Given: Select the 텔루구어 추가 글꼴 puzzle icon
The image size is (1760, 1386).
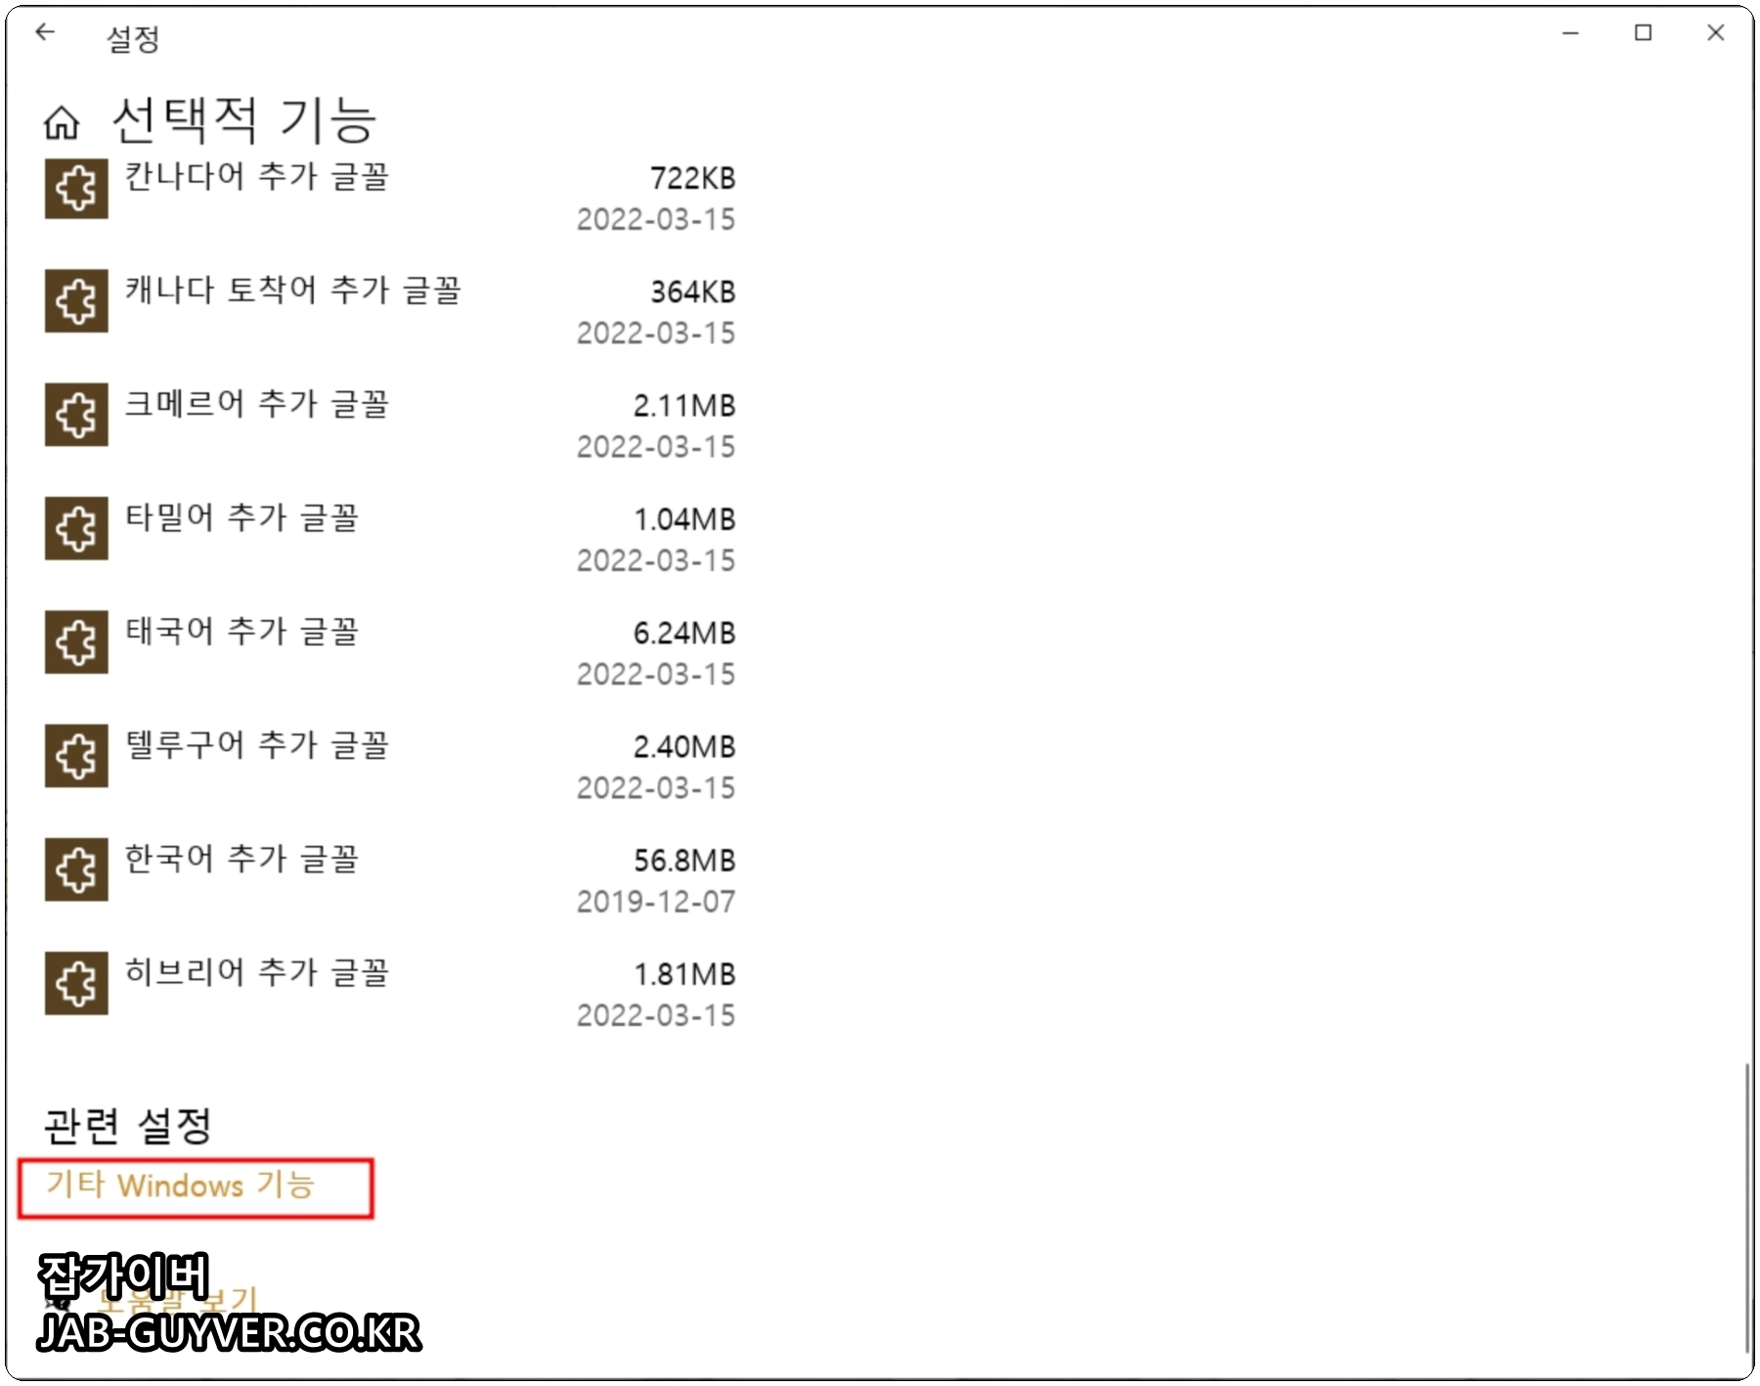Looking at the screenshot, I should pyautogui.click(x=76, y=755).
